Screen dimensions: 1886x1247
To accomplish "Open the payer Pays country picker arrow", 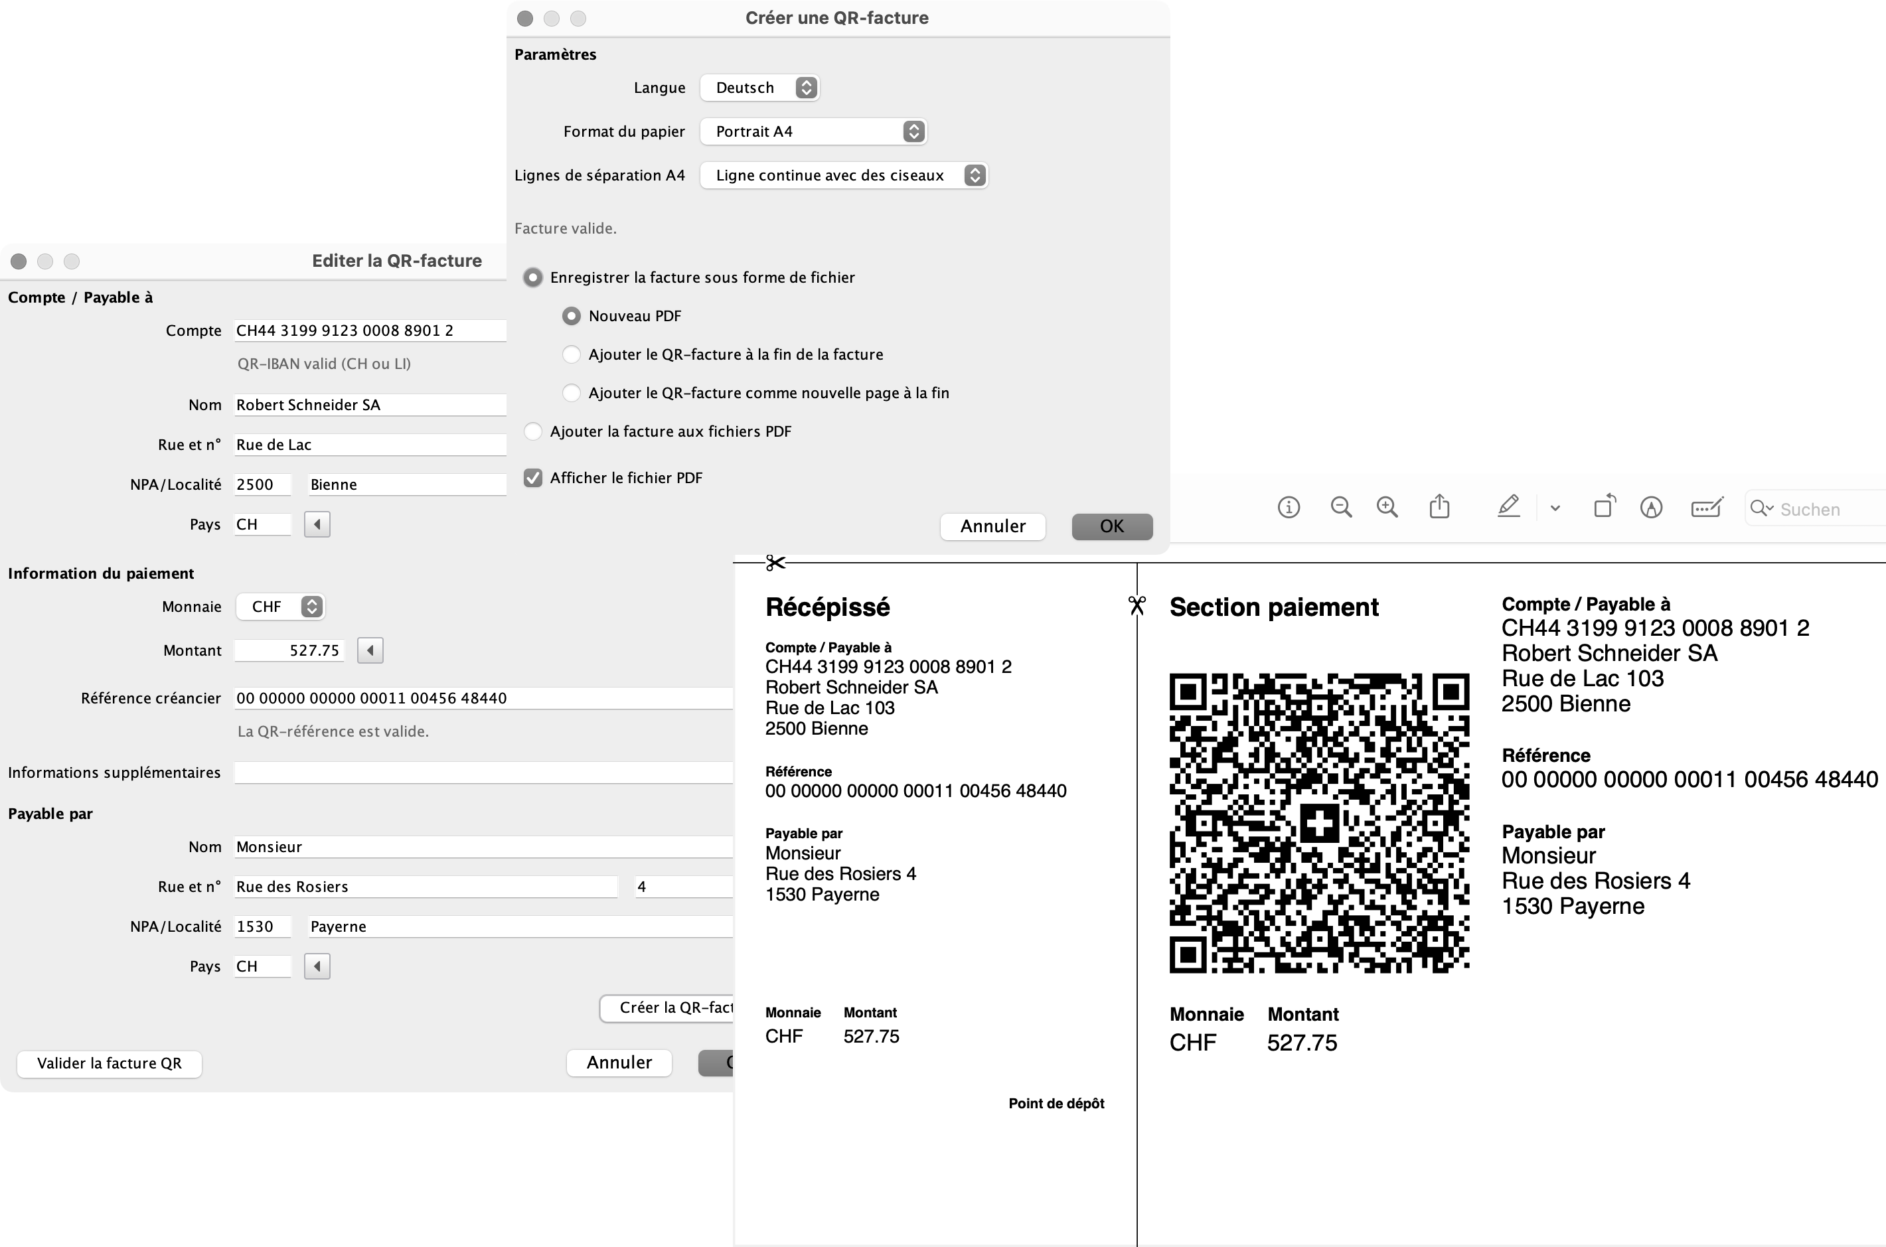I will [317, 966].
